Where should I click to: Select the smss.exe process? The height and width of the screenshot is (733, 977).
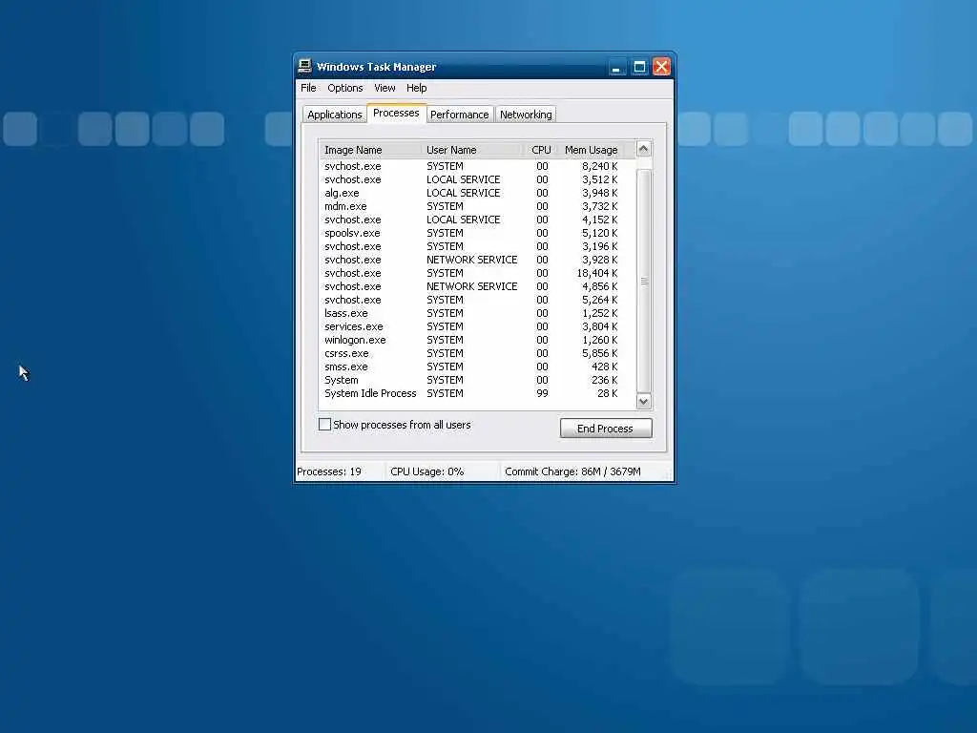[x=471, y=367]
